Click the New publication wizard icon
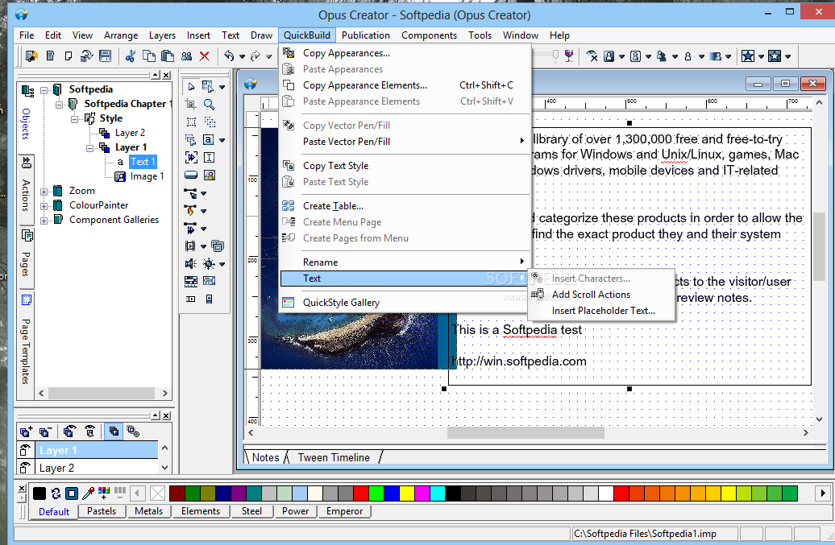 tap(32, 56)
